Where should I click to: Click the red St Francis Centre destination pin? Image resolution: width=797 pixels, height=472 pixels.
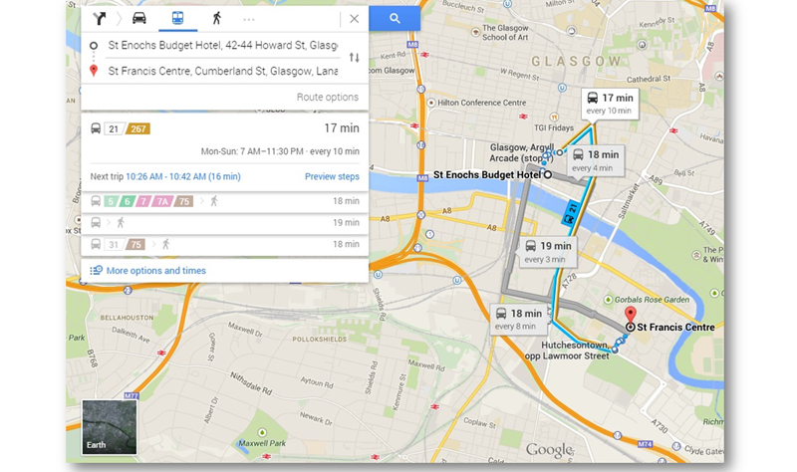pyautogui.click(x=631, y=316)
